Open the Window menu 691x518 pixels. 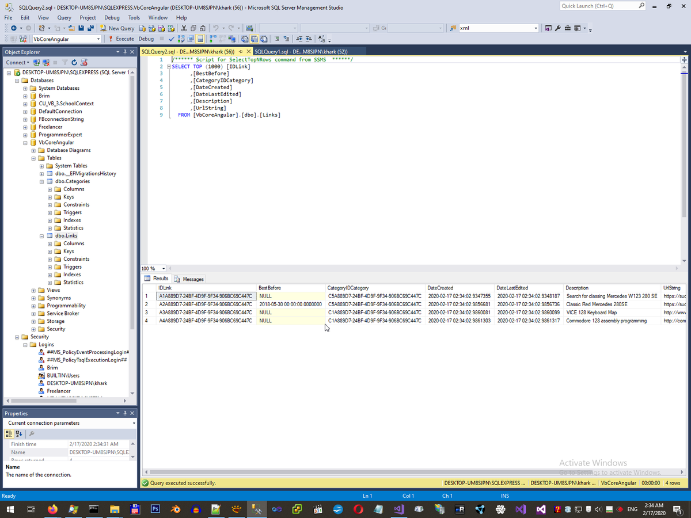(158, 17)
